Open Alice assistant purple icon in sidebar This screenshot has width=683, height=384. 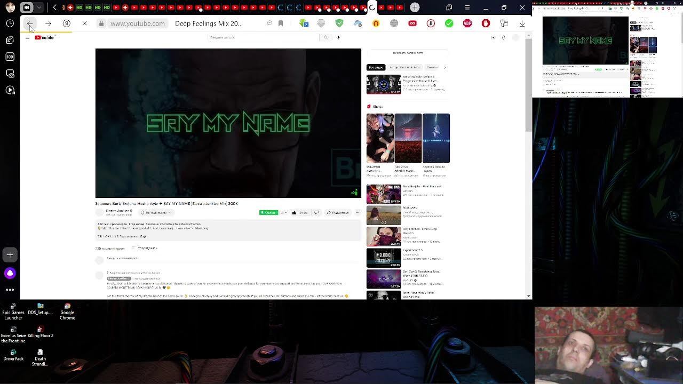(x=10, y=273)
